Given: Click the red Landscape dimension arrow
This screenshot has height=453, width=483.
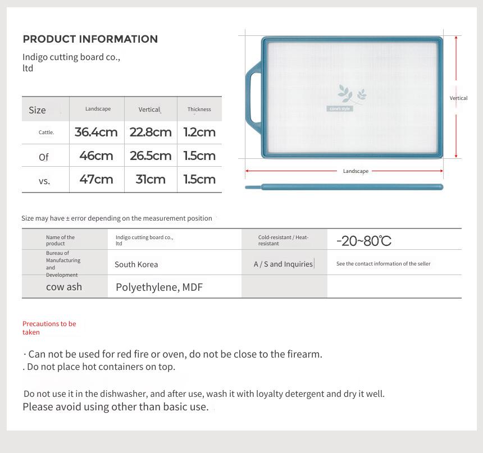Looking at the screenshot, I should click(344, 171).
